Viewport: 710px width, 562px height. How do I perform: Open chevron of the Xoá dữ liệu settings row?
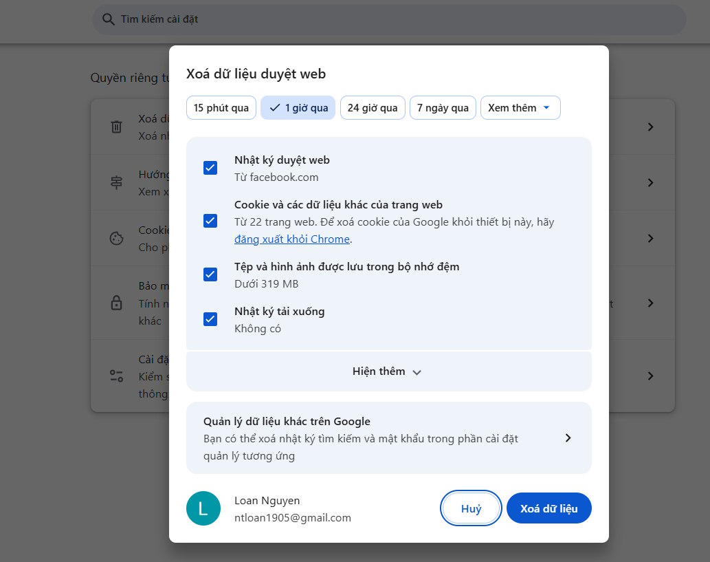651,127
